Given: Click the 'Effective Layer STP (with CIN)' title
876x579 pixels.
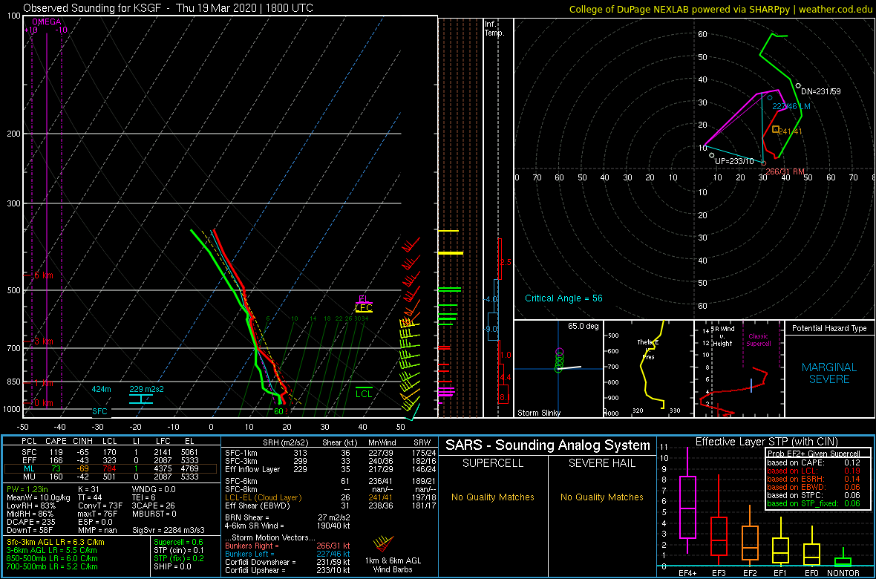Looking at the screenshot, I should point(765,442).
